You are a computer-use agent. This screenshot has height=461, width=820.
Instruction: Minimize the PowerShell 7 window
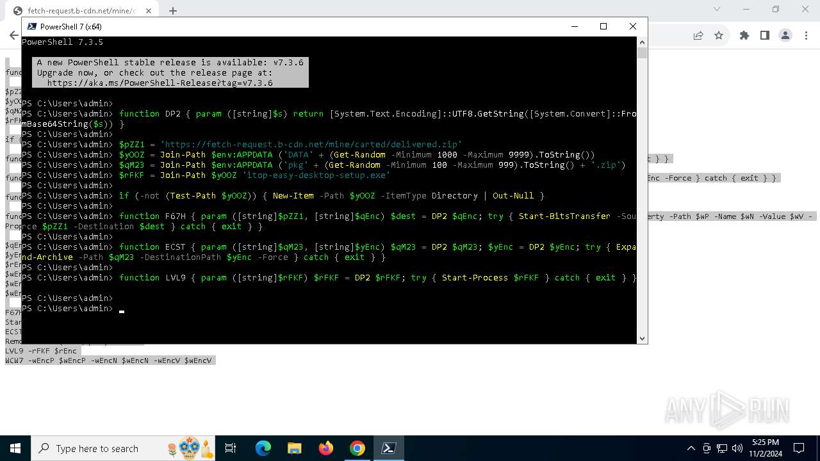click(574, 26)
